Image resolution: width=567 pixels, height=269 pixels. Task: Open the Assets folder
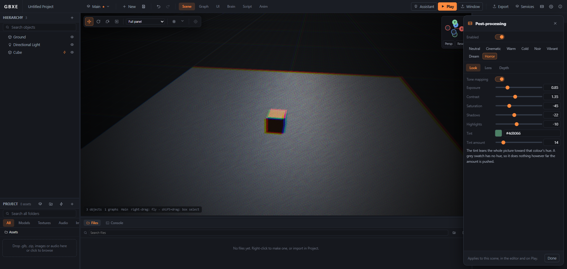(x=11, y=232)
